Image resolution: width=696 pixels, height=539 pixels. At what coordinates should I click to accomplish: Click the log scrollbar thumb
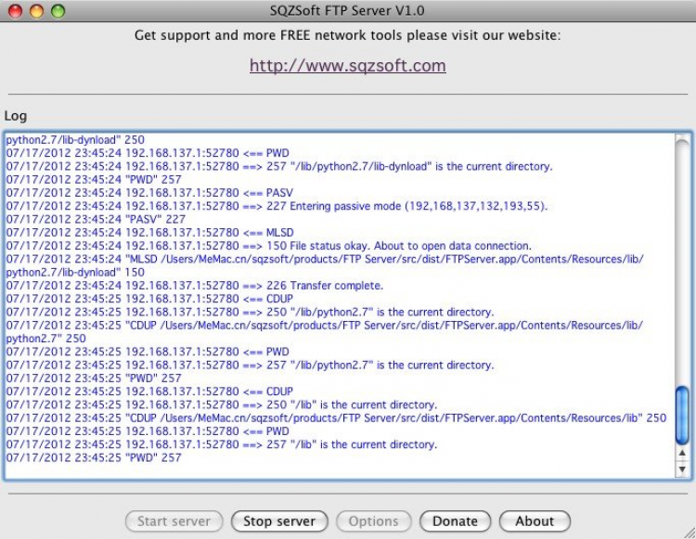coord(682,416)
